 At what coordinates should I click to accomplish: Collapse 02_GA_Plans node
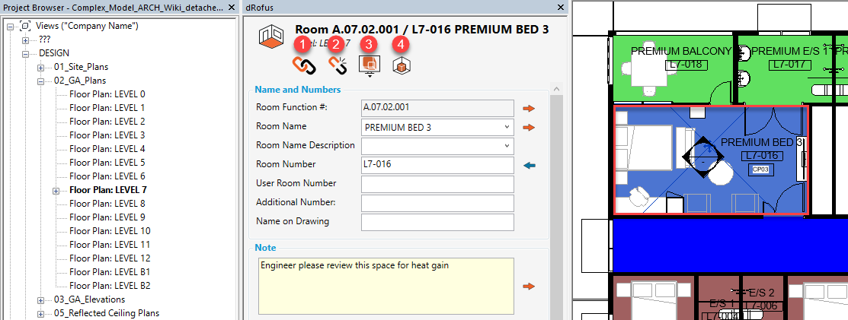click(x=40, y=81)
